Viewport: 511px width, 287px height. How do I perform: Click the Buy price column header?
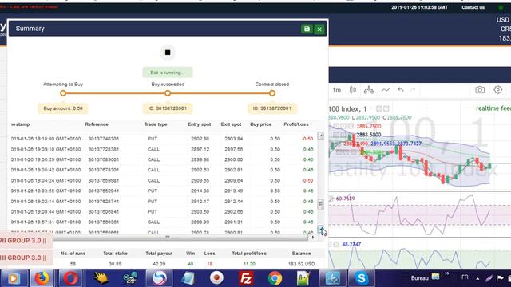point(261,124)
